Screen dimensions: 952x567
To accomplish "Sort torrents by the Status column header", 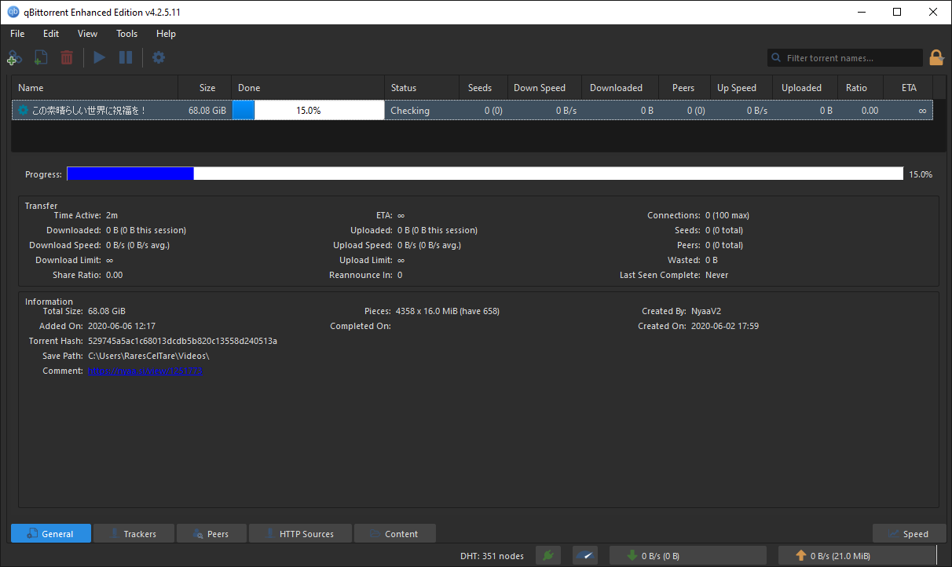I will [421, 88].
